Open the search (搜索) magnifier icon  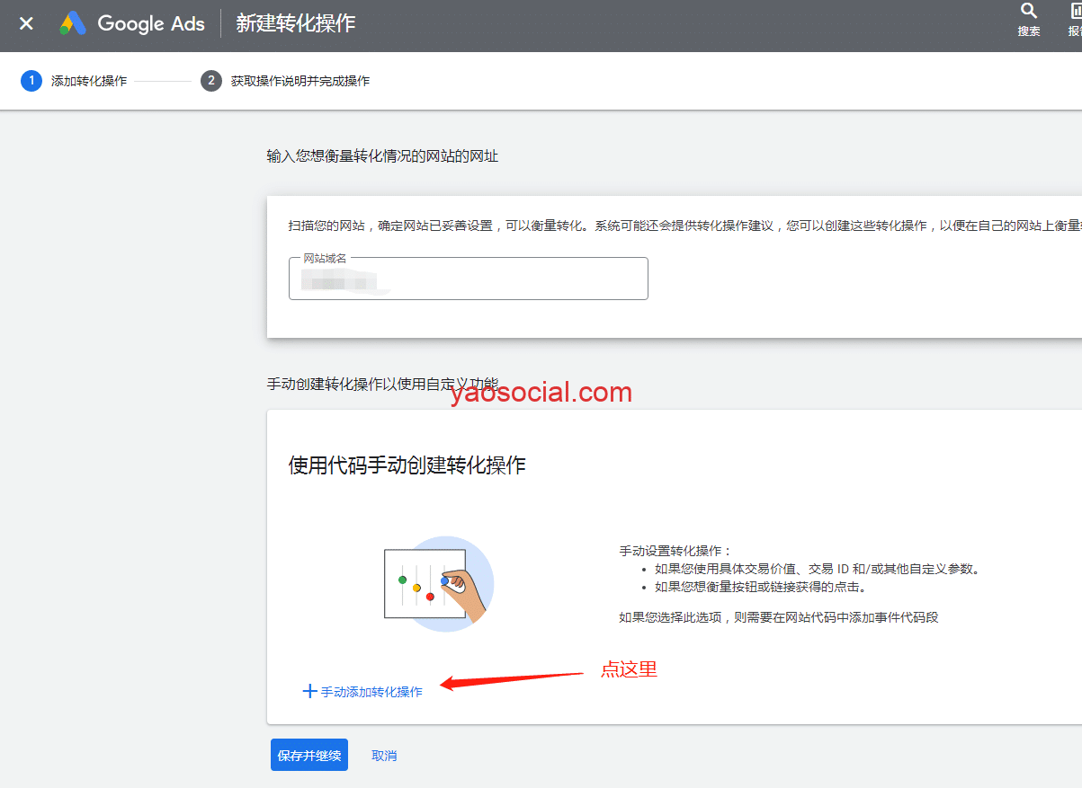point(1028,12)
